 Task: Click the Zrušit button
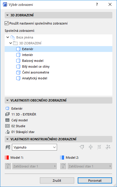point(57,181)
